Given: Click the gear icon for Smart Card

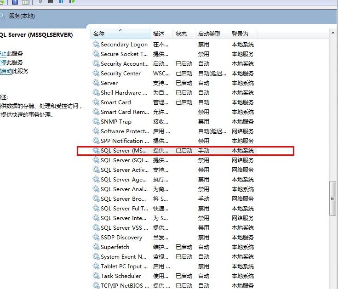Looking at the screenshot, I should [96, 102].
